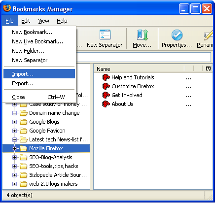The width and height of the screenshot is (215, 203).
Task: Select the Help and Tutorials bookmark
Action: pyautogui.click(x=133, y=77)
